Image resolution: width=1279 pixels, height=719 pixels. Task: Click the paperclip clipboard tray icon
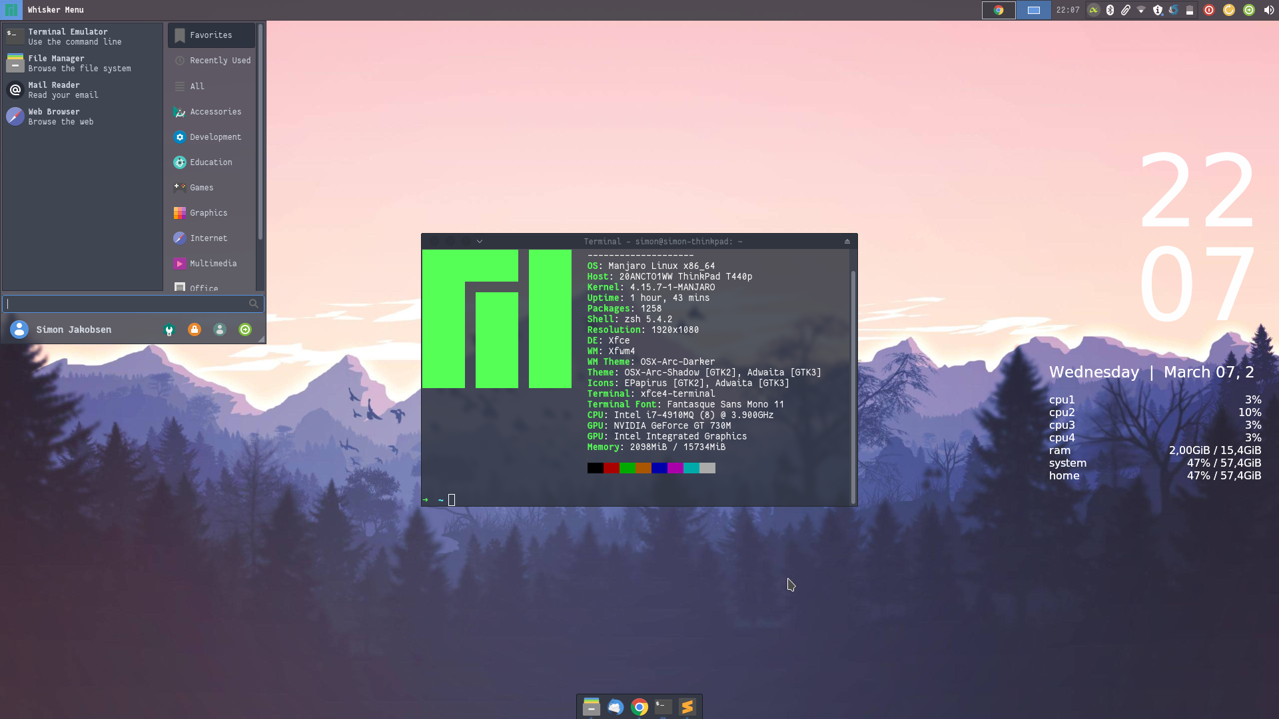pyautogui.click(x=1126, y=10)
